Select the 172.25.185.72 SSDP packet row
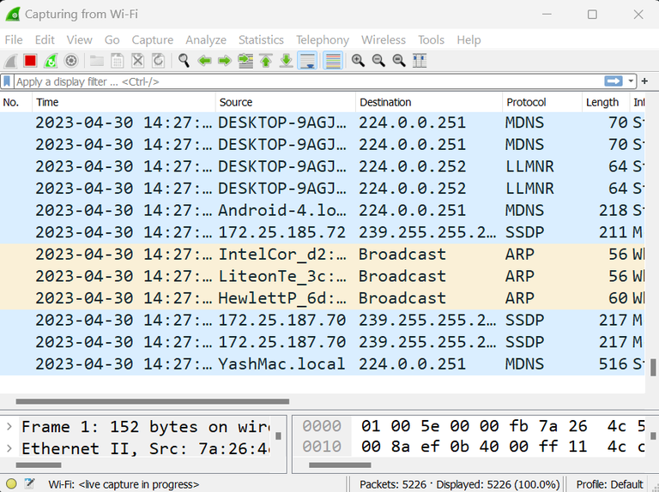The height and width of the screenshot is (492, 659). [x=323, y=232]
